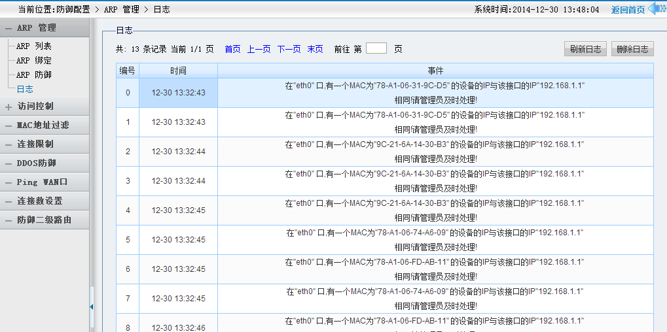Expand the MAC地址过滤 section
Screen dimensions: 667x332
[43, 125]
